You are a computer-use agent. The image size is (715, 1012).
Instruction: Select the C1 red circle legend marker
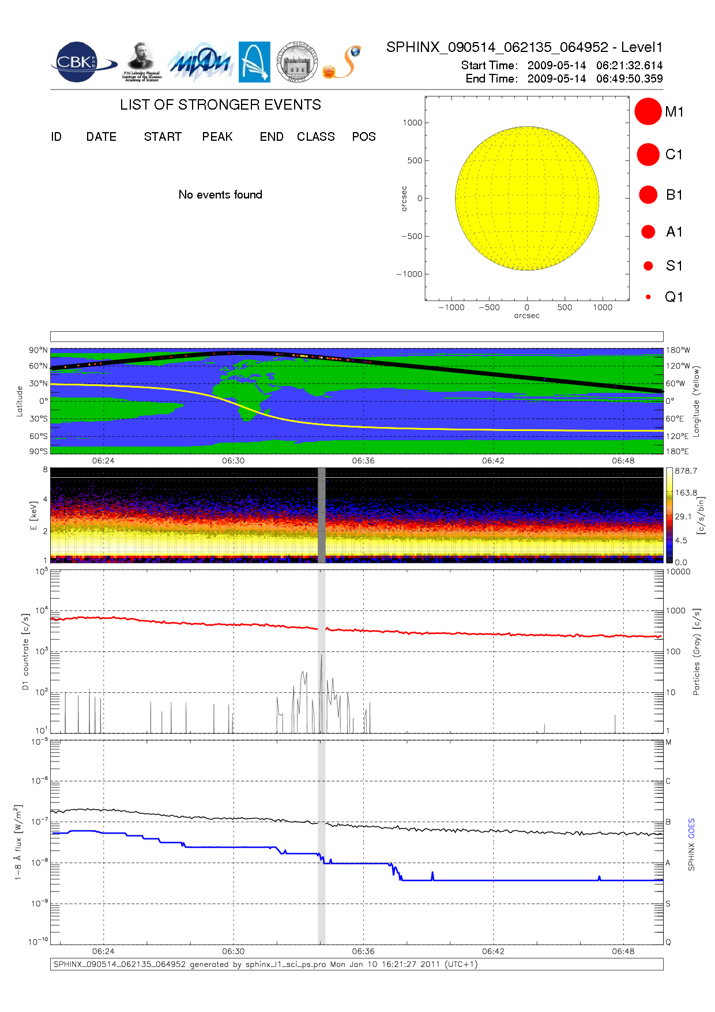pos(648,155)
